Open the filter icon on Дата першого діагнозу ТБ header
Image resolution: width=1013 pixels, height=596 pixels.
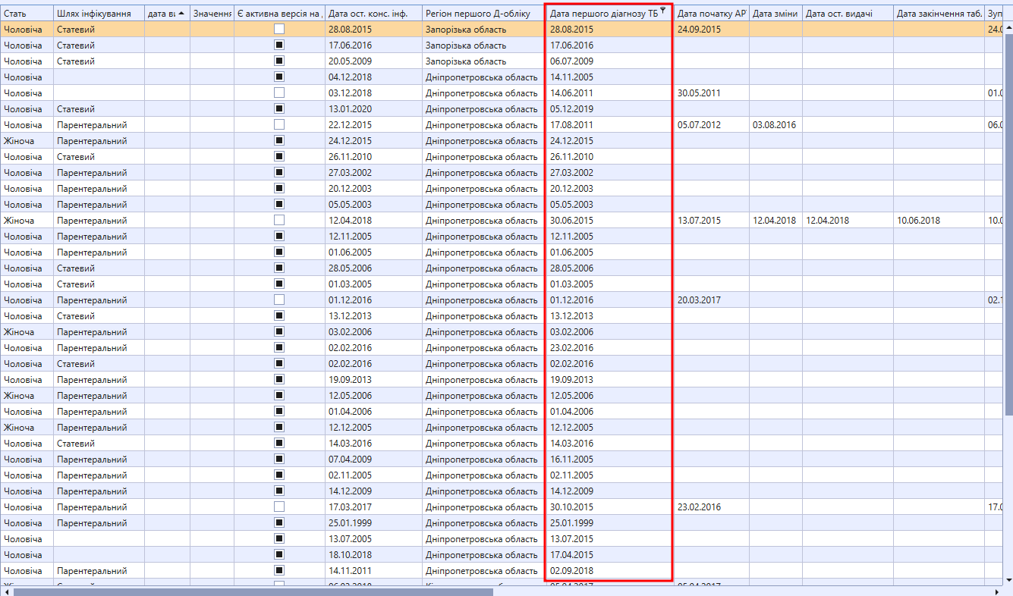coord(663,10)
